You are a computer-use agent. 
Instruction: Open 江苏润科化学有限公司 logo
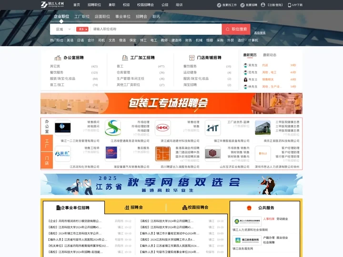tap(63, 154)
